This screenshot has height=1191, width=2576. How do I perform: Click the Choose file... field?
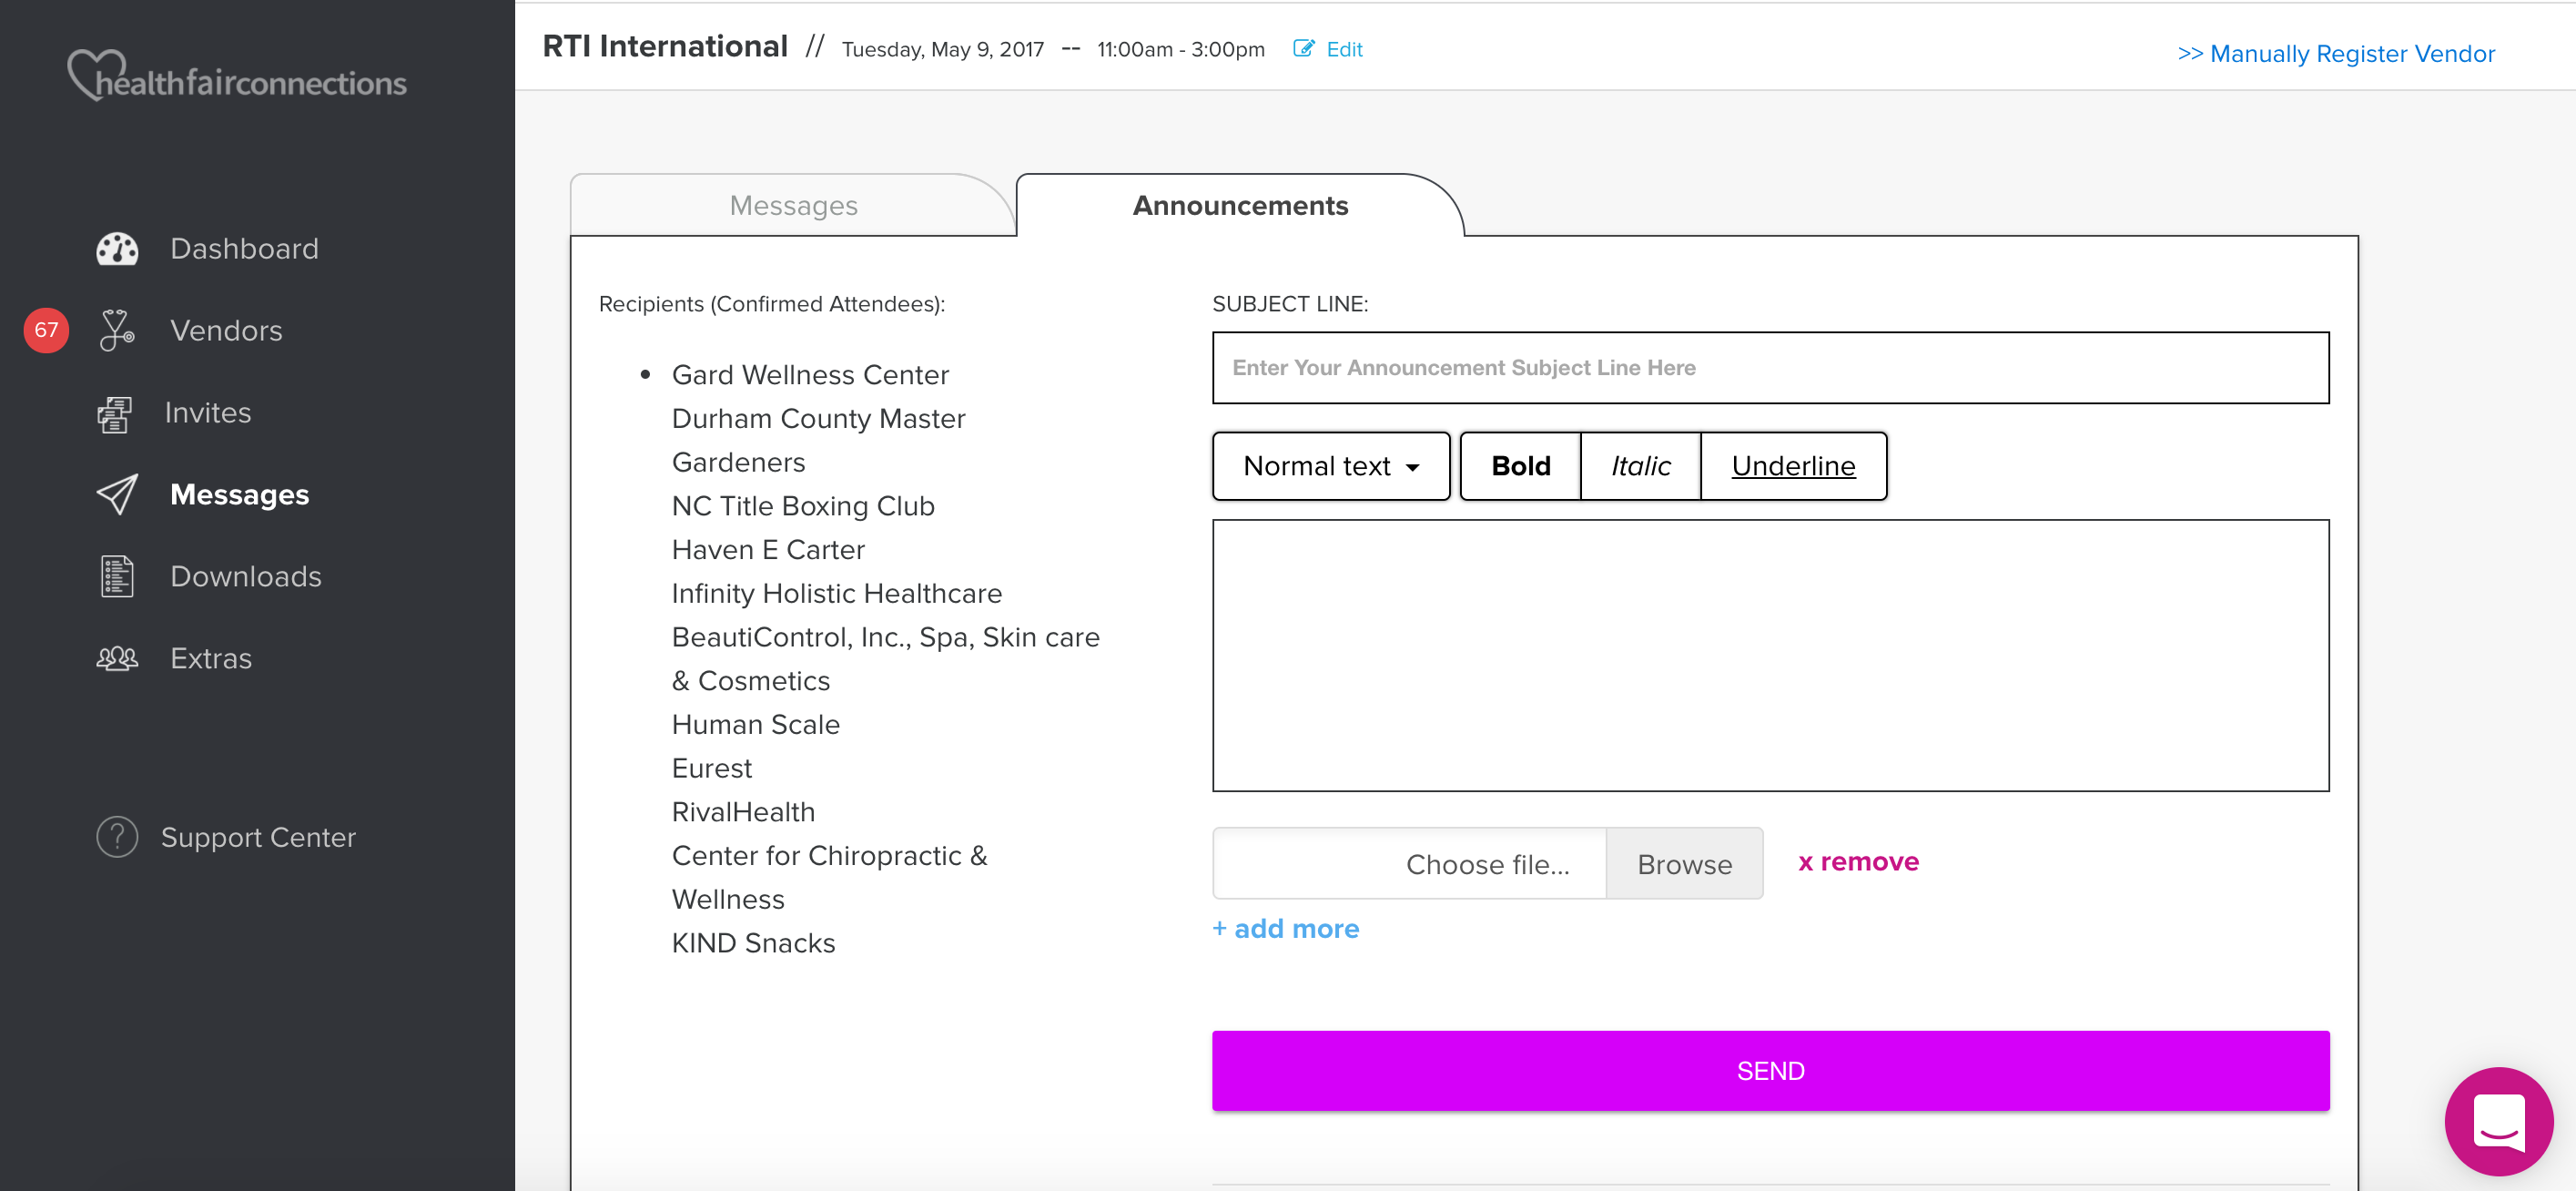1408,863
